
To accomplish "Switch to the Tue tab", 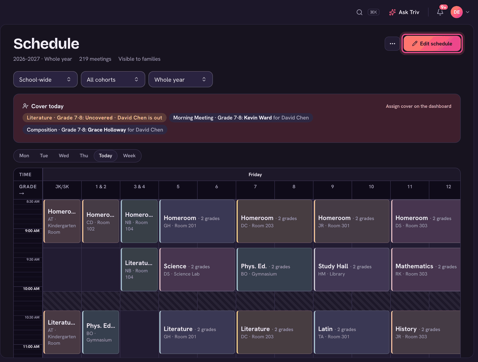I will pos(44,156).
